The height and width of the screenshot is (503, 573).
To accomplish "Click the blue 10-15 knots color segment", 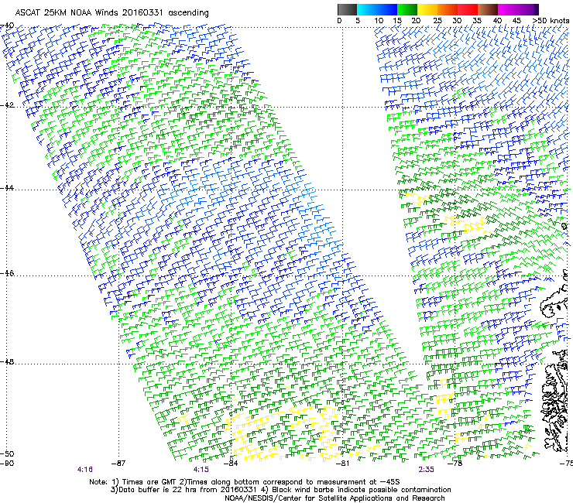I will coord(386,9).
